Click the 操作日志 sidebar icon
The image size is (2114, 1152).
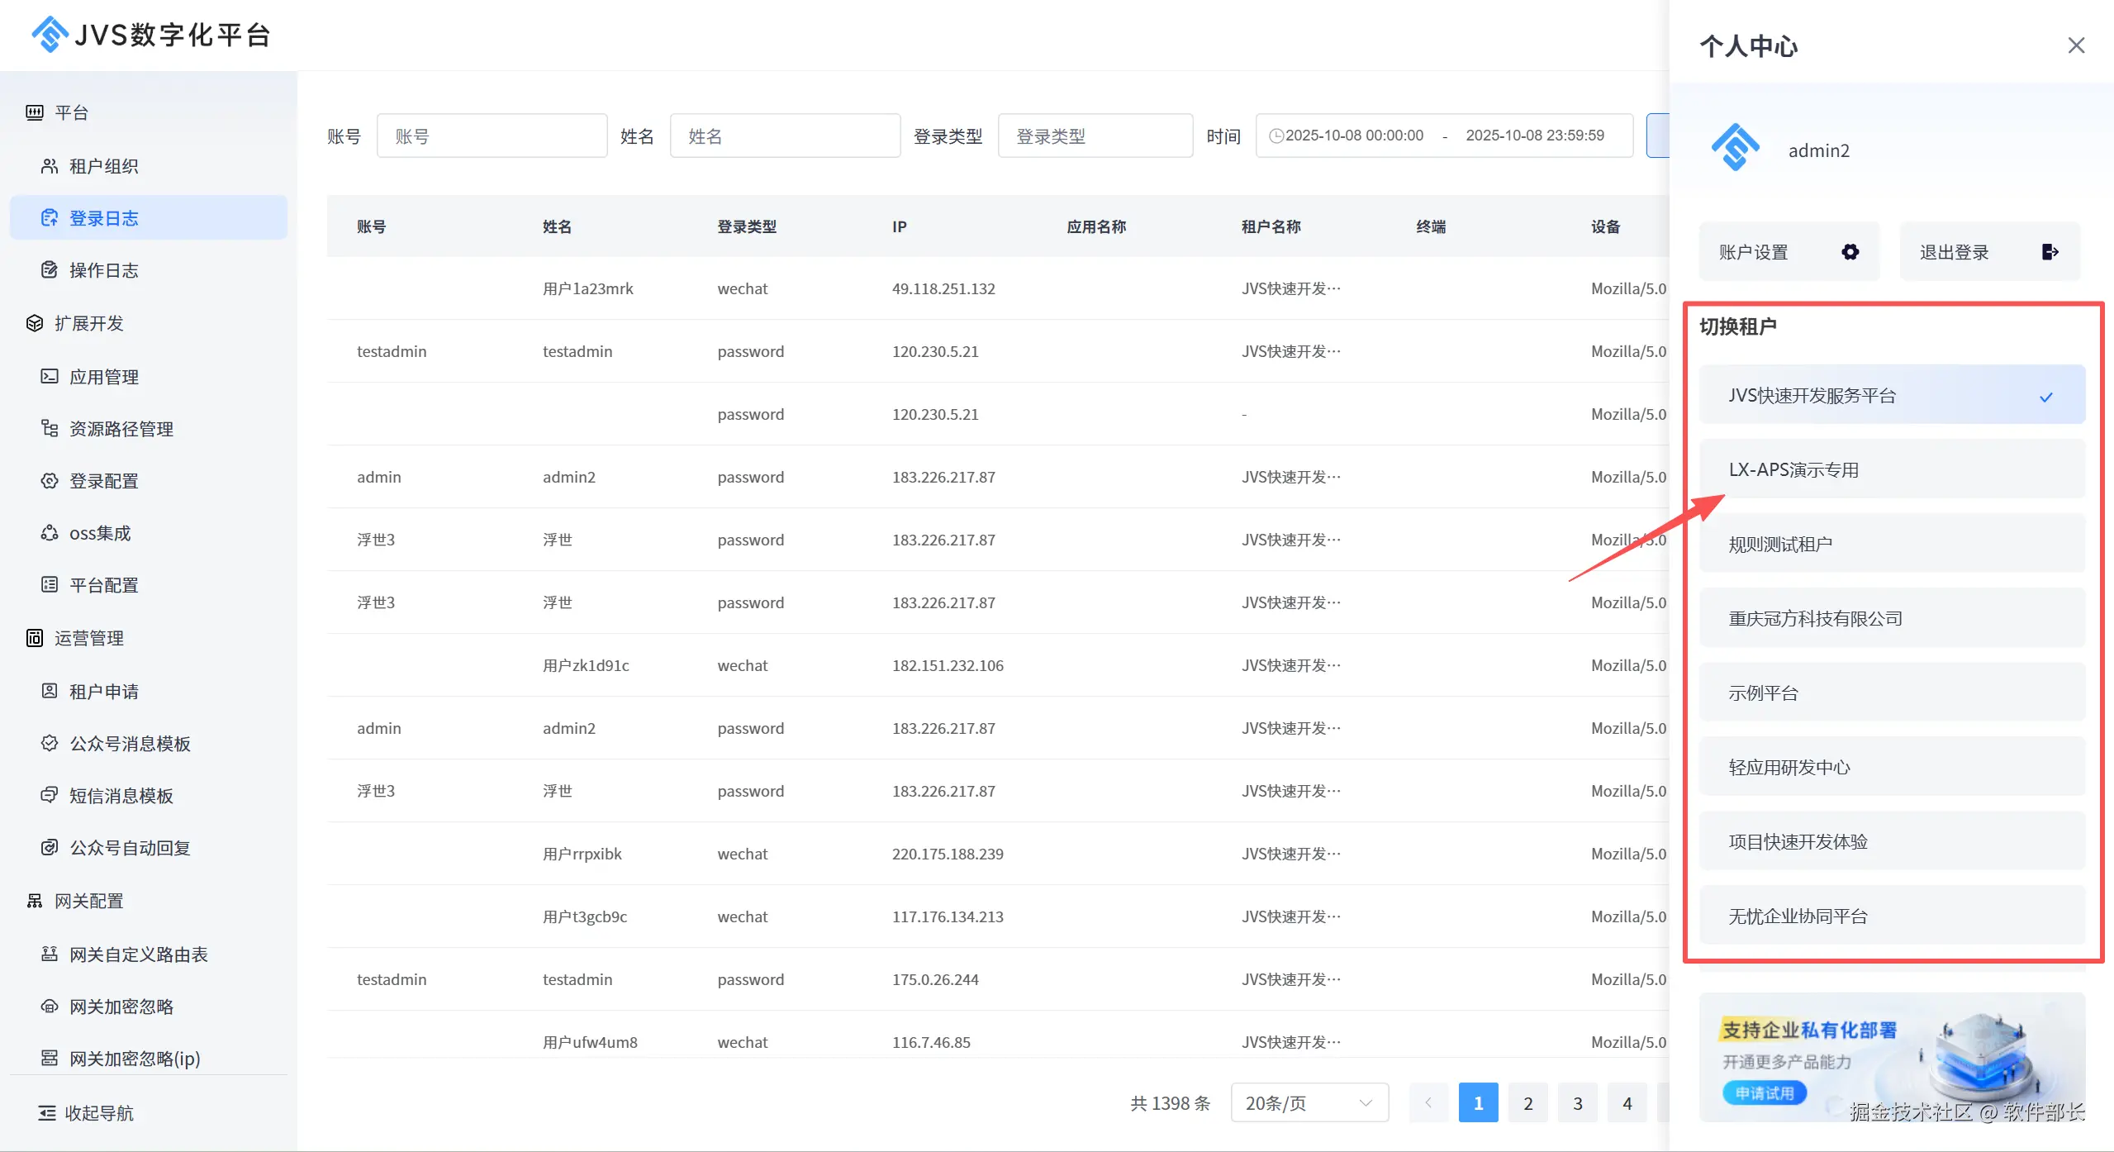pos(50,269)
